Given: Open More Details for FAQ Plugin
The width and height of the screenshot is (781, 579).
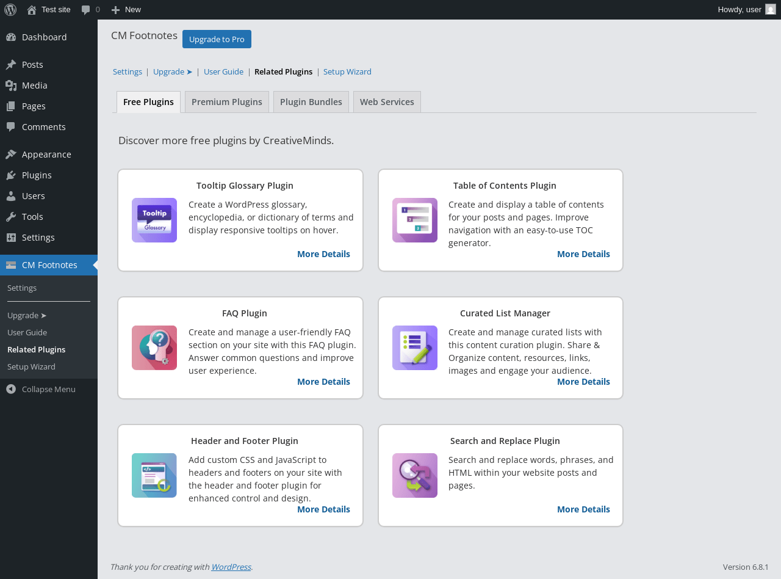Looking at the screenshot, I should pyautogui.click(x=323, y=382).
